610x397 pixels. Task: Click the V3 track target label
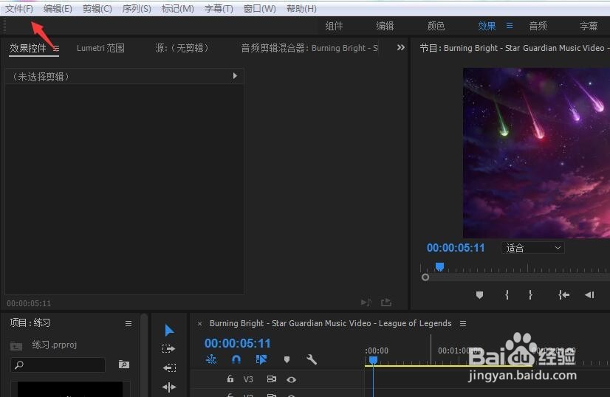(x=248, y=379)
